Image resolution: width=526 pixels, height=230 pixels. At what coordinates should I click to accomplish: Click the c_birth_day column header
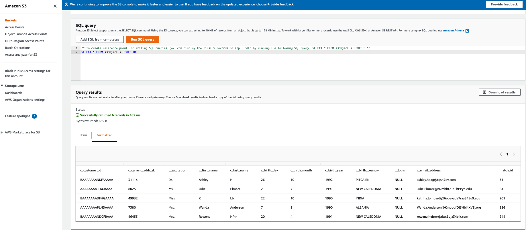coord(269,170)
